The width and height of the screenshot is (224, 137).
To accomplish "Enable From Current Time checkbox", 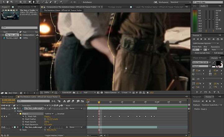I will click(193, 53).
